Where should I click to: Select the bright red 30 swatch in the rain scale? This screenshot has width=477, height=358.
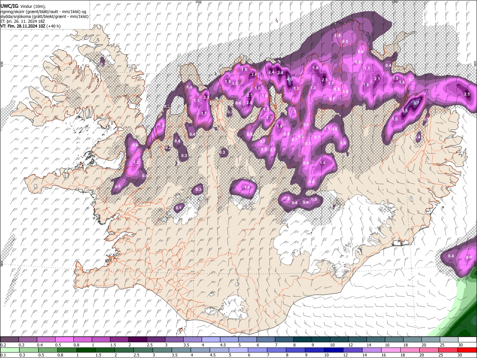tap(467, 350)
